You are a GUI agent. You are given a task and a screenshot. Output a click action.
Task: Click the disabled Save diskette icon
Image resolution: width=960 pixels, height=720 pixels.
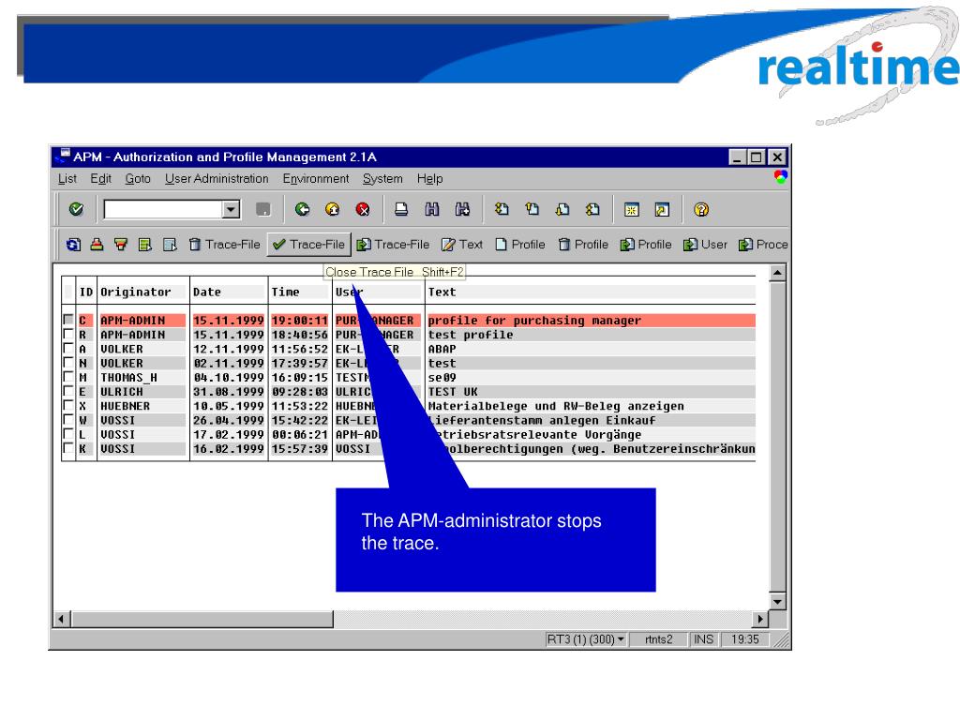pos(262,209)
